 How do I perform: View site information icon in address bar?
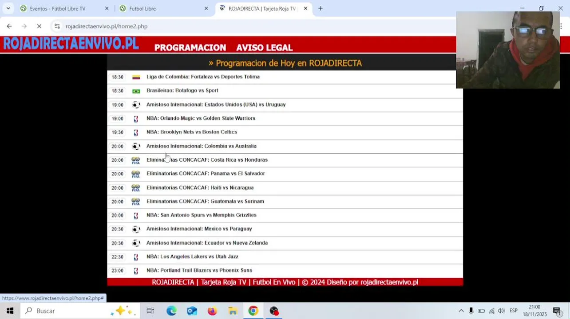point(57,26)
